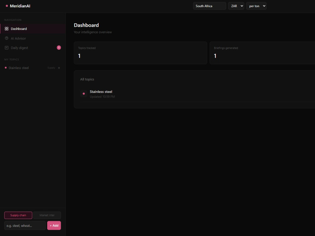Open the Dashboard grid icon
Screen dimensions: 315x236
(7, 29)
